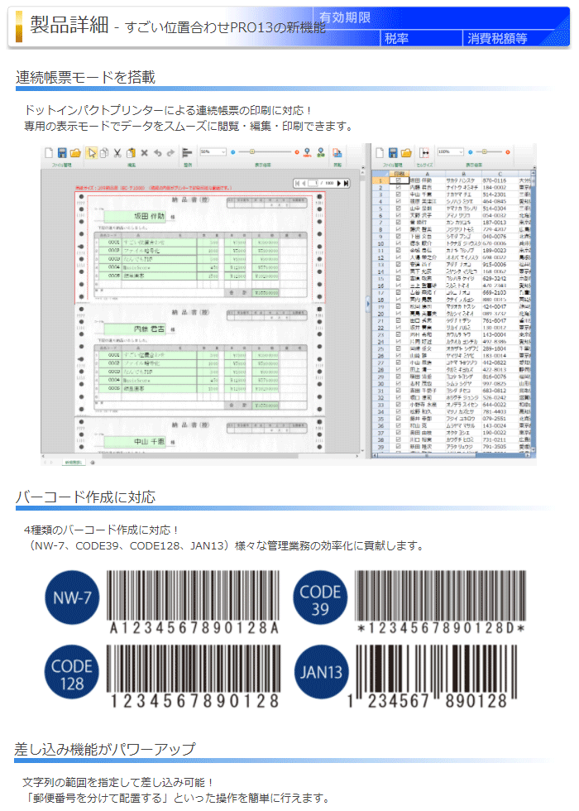Click the row 10 header in the data grid
579x811 pixels.
click(380, 243)
